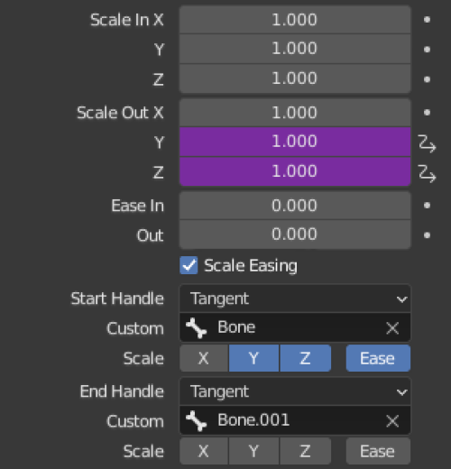Click the Scale In Z value field
Image resolution: width=451 pixels, height=469 pixels.
point(295,78)
